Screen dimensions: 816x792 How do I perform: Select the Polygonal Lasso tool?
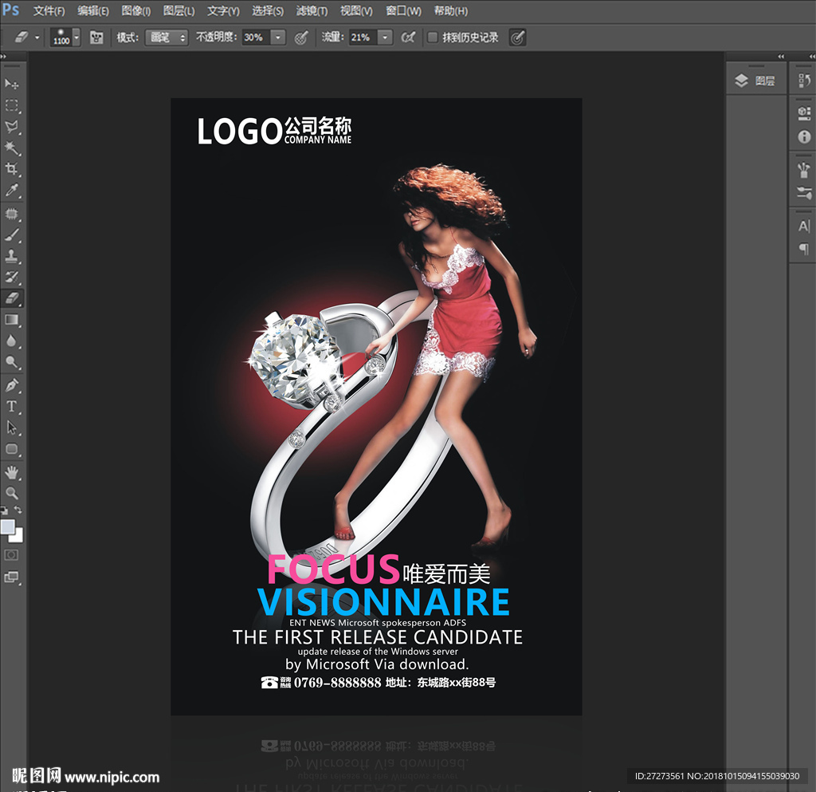click(11, 127)
